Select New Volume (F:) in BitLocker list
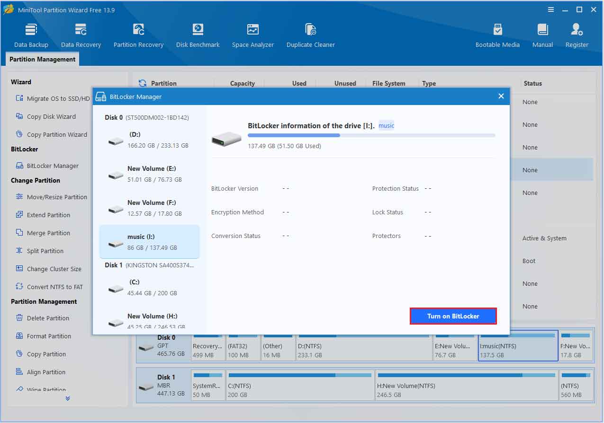The image size is (604, 423). tap(150, 208)
